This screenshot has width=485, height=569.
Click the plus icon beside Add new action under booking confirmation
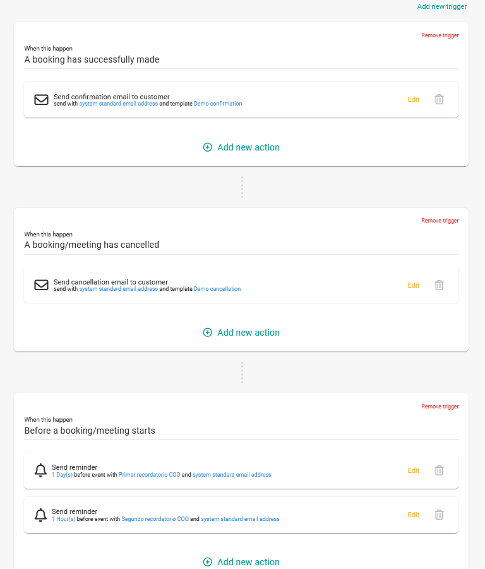[207, 147]
